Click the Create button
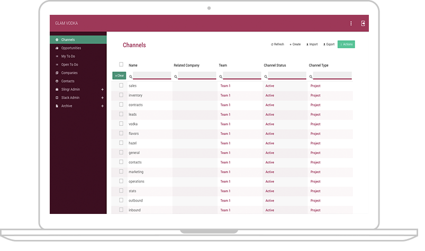 point(295,44)
